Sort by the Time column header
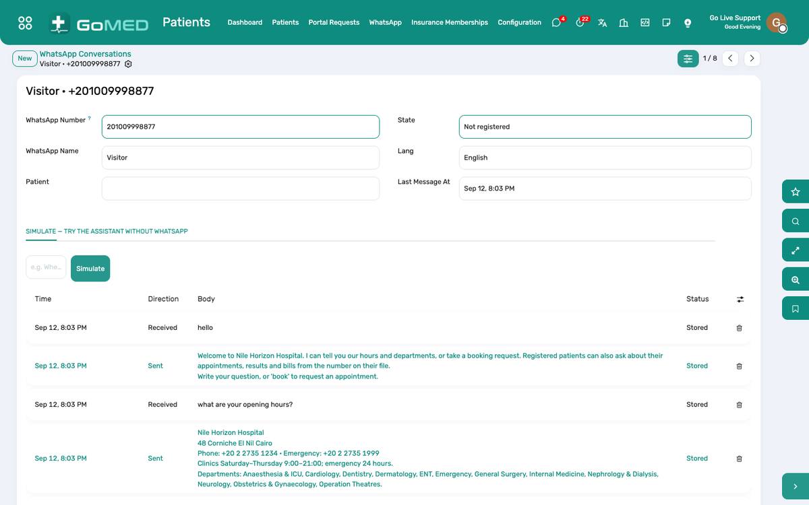The image size is (809, 505). point(43,299)
